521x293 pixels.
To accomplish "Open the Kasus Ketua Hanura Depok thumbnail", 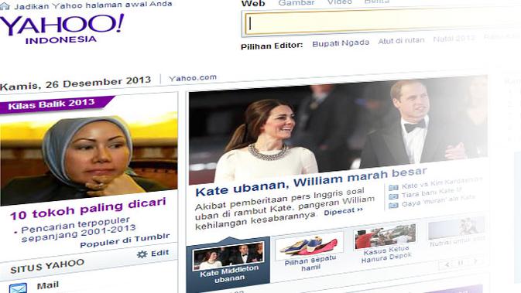I will coord(386,244).
